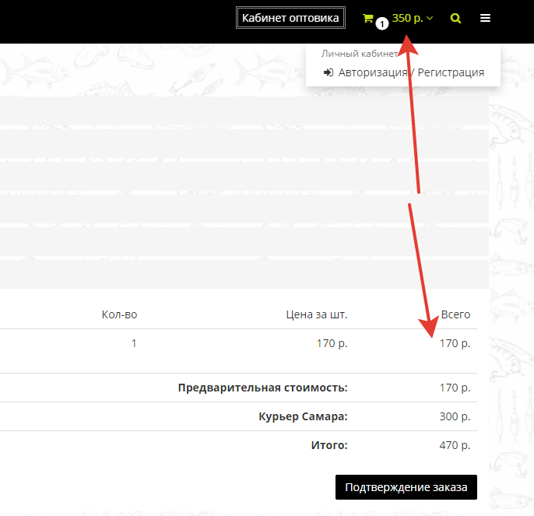Open the Кабинет оптовика button
534x516 pixels.
click(x=290, y=18)
